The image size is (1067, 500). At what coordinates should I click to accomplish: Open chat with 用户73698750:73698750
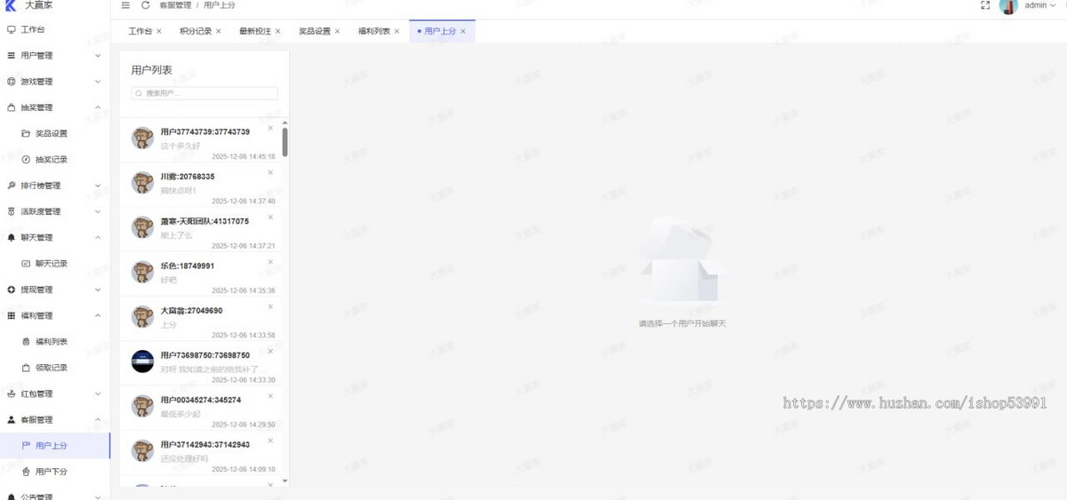(200, 363)
